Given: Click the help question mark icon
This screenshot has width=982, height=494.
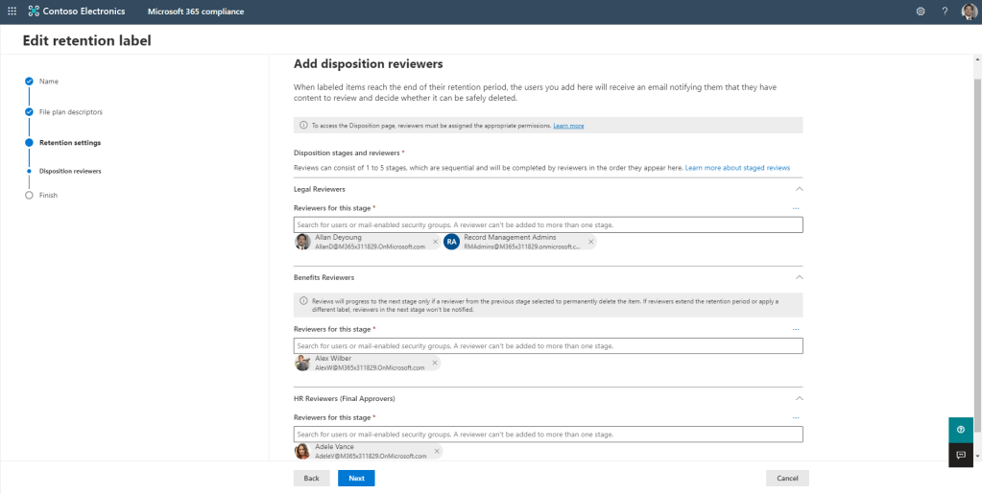Looking at the screenshot, I should (945, 12).
